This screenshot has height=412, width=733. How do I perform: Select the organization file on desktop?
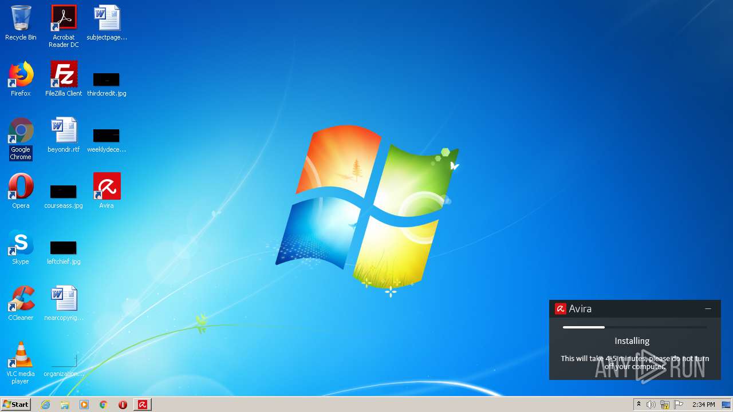[64, 365]
